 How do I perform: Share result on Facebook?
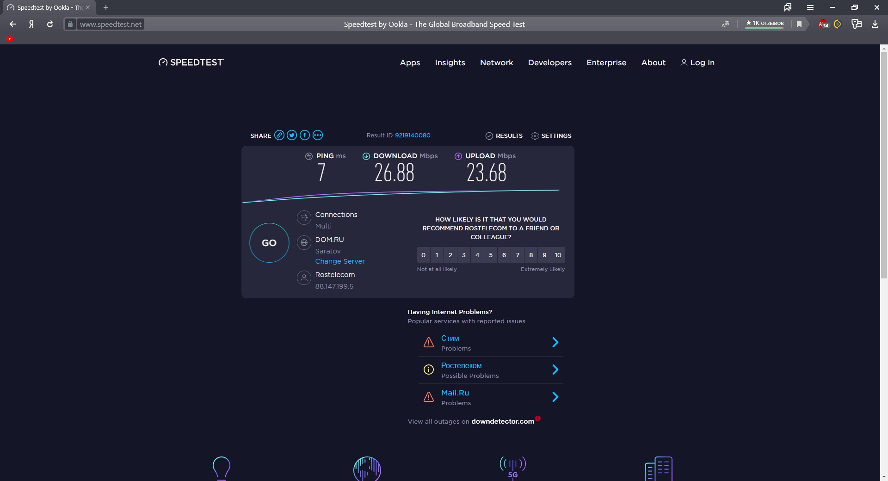[305, 135]
